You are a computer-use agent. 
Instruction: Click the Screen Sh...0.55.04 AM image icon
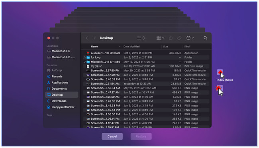click(88, 88)
